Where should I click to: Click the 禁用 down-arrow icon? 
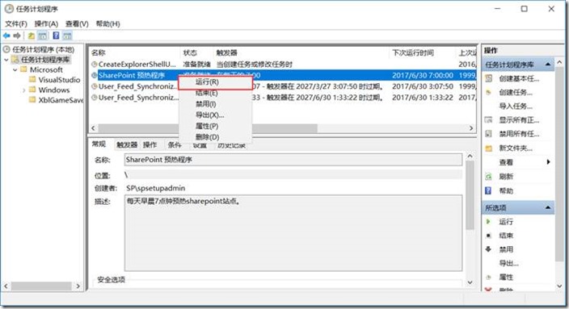coord(488,249)
